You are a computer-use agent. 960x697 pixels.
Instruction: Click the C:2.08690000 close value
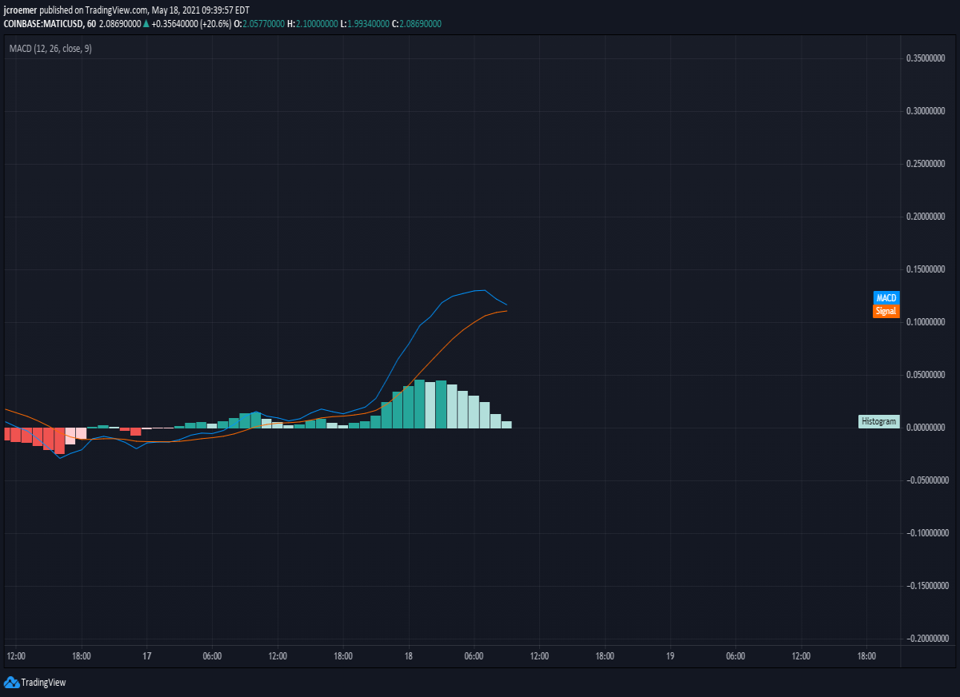click(x=417, y=24)
